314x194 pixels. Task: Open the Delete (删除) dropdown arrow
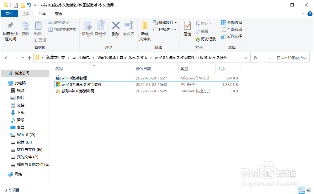coord(116,37)
